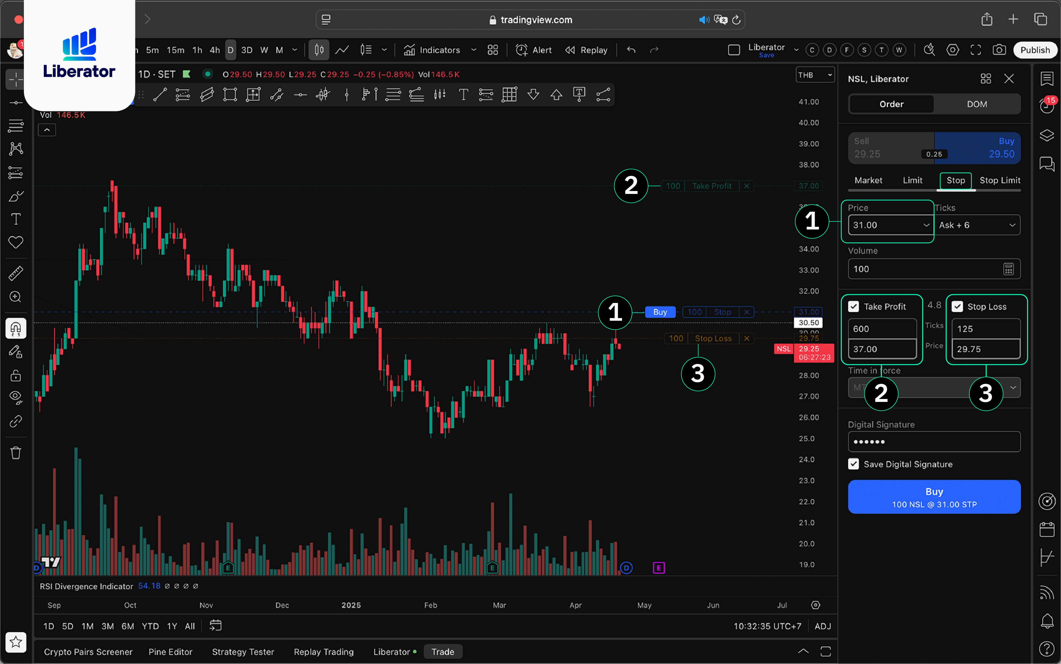Remove objects with trash icon

(16, 453)
